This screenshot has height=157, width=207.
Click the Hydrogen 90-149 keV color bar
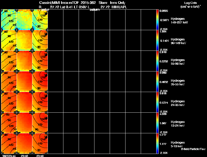pos(157,40)
